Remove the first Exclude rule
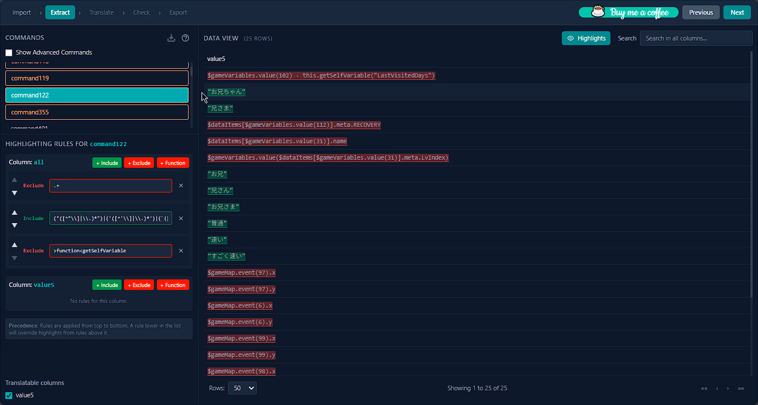The image size is (758, 405). 181,185
